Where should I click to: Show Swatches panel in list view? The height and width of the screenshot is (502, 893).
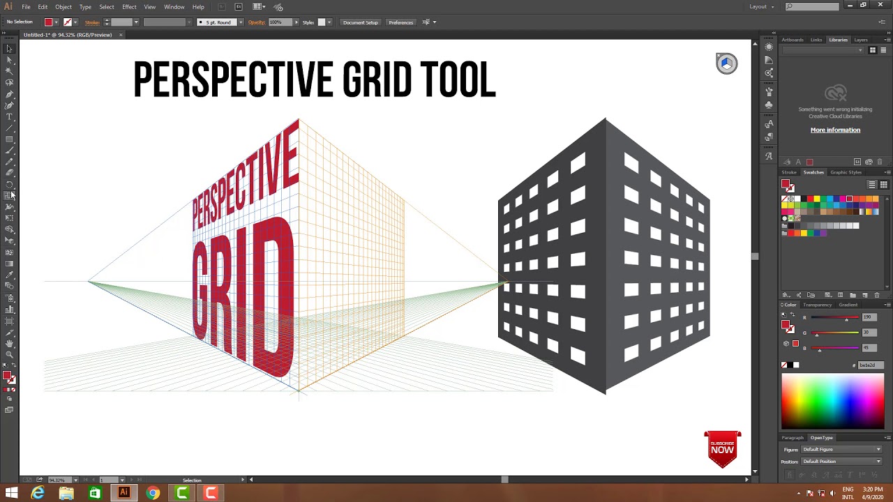872,185
